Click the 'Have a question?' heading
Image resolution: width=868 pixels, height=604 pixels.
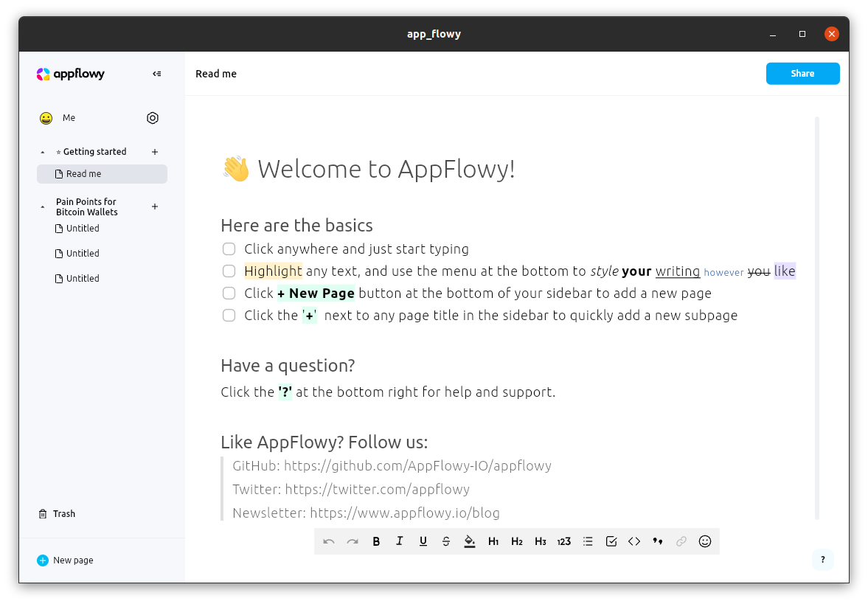click(x=288, y=365)
